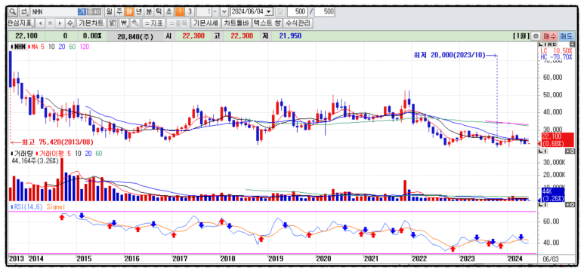This screenshot has width=584, height=272.
Task: Choose the orange interval 1 button
Action: (x=180, y=12)
